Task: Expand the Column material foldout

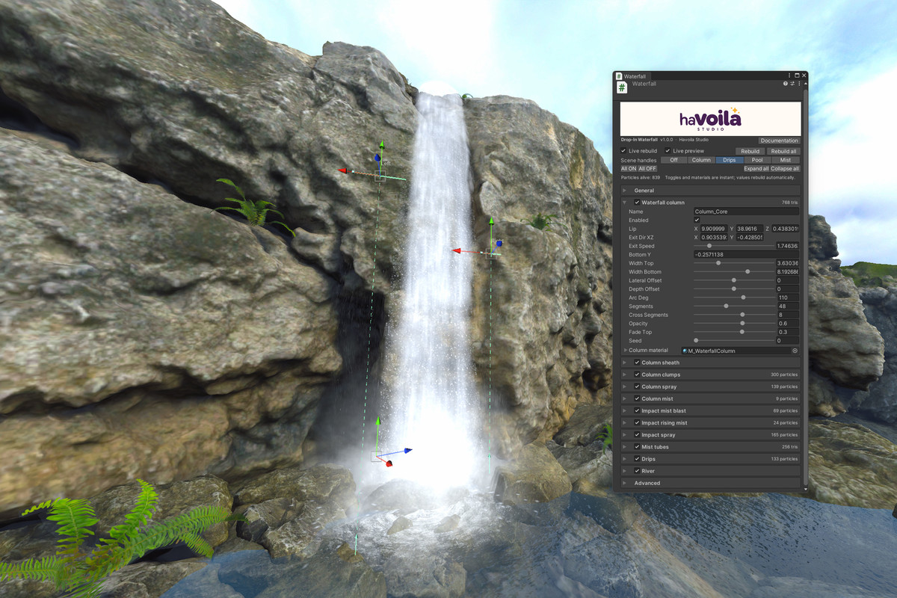Action: pyautogui.click(x=626, y=351)
